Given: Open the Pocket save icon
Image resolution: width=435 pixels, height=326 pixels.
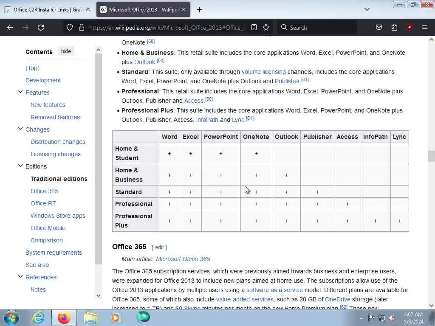Looking at the screenshot, I should [379, 27].
